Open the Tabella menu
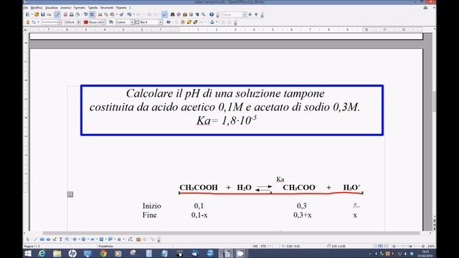The height and width of the screenshot is (258, 459). point(93,8)
